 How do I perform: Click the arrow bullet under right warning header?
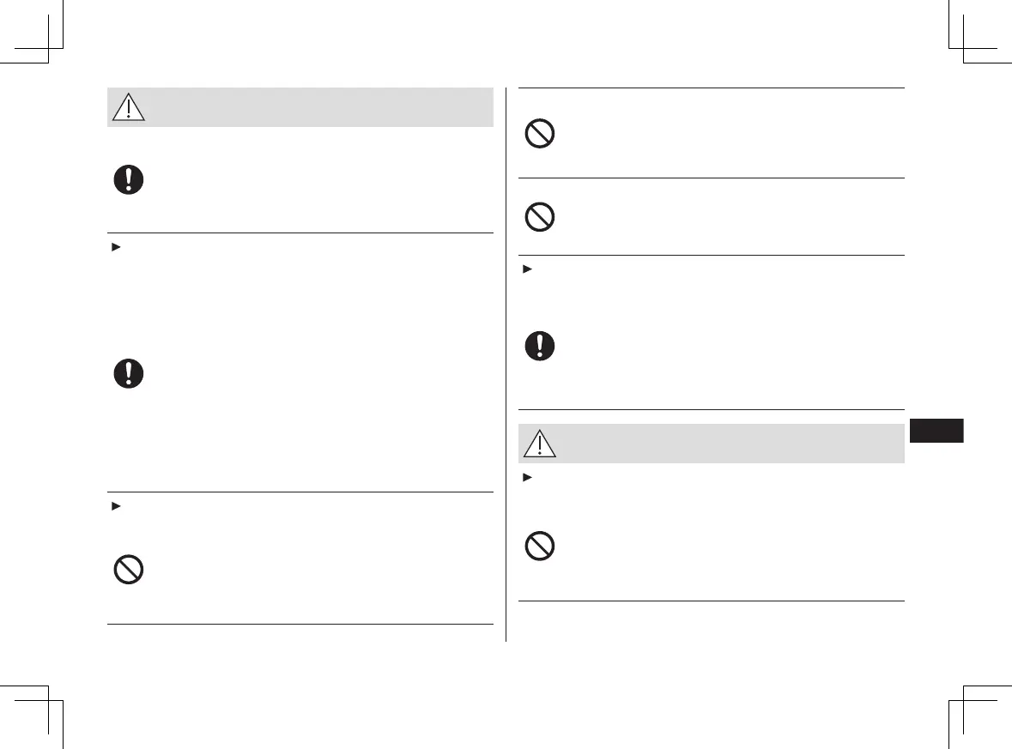(524, 475)
